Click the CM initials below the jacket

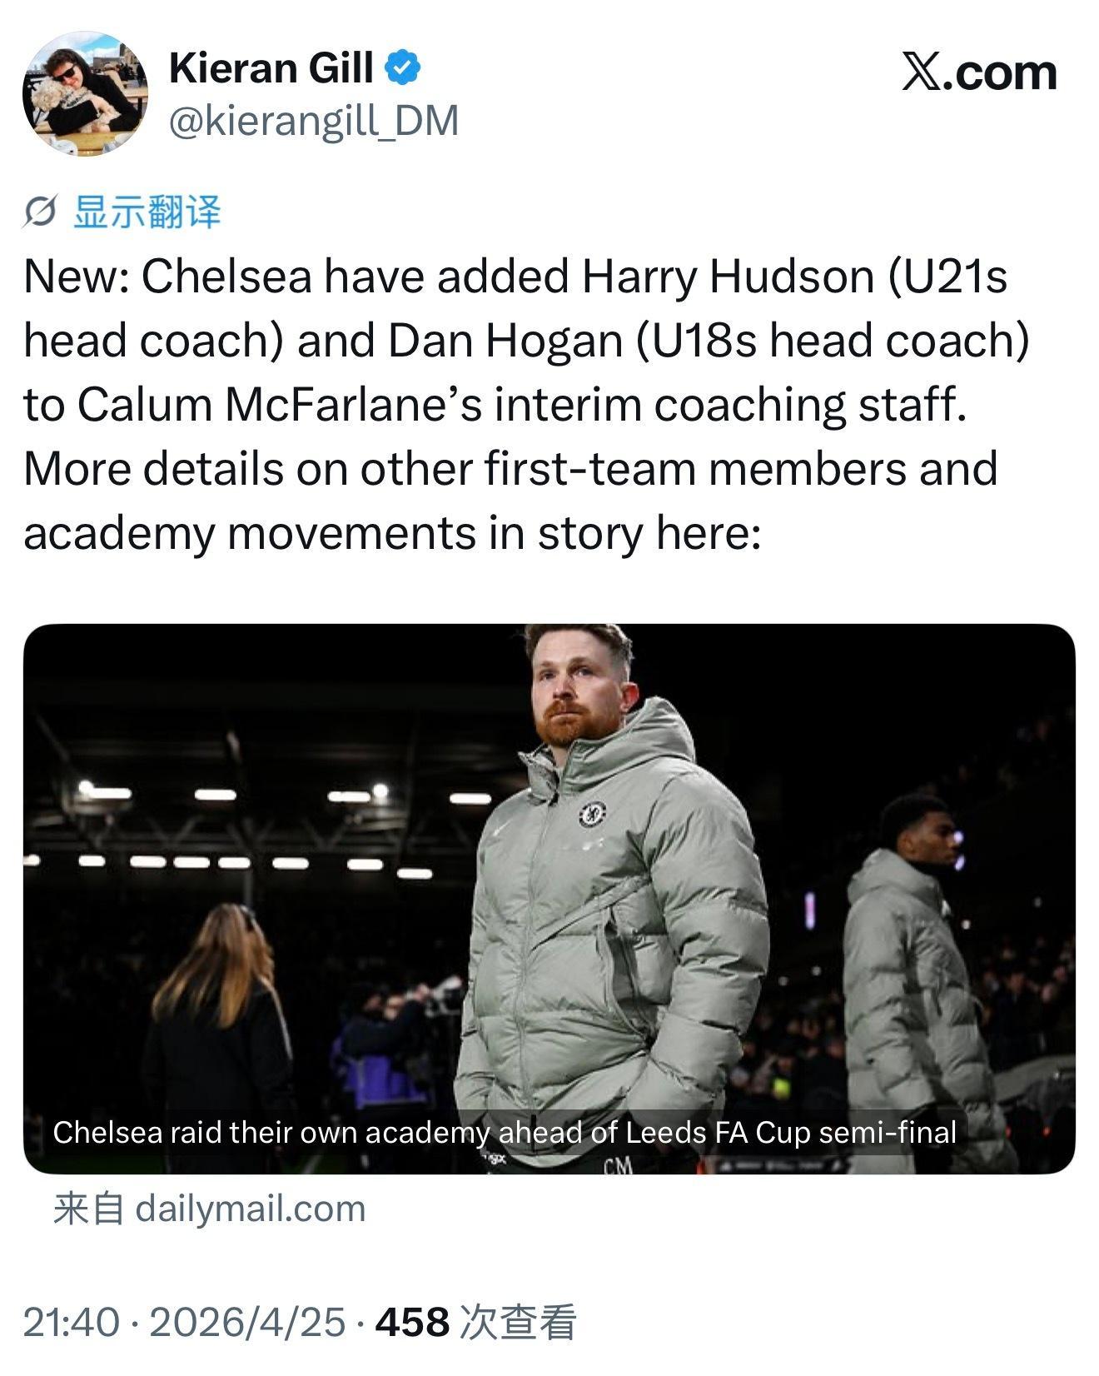click(618, 1164)
